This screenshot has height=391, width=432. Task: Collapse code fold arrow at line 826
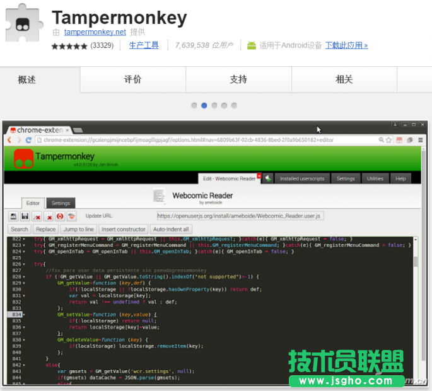(25, 264)
